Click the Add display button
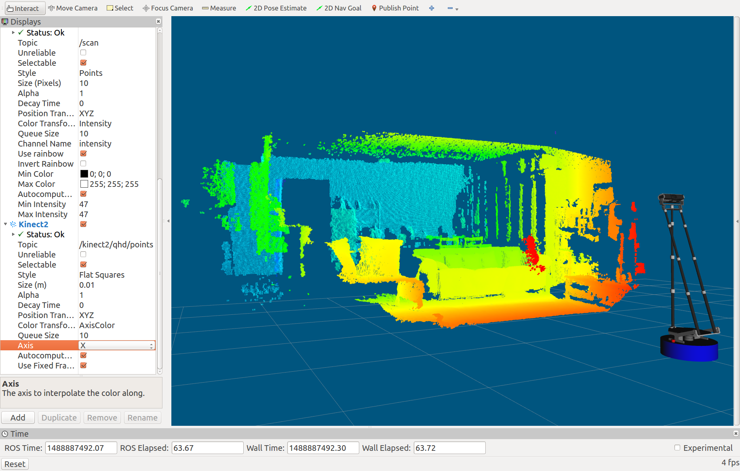Viewport: 740px width, 471px height. coord(18,418)
